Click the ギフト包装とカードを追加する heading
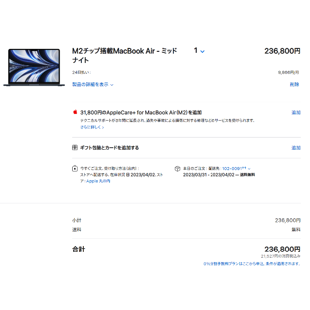 pos(109,148)
